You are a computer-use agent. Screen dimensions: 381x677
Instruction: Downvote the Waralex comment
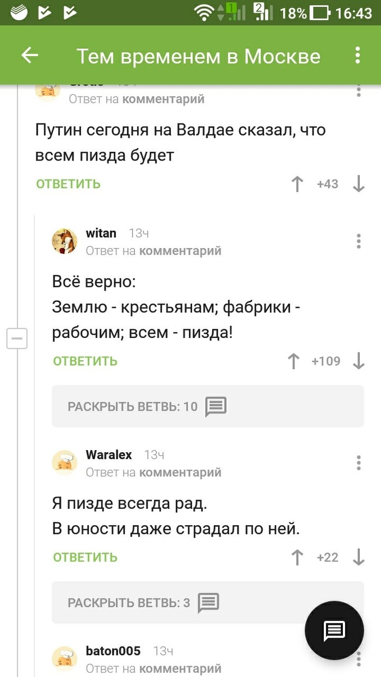coord(359,557)
